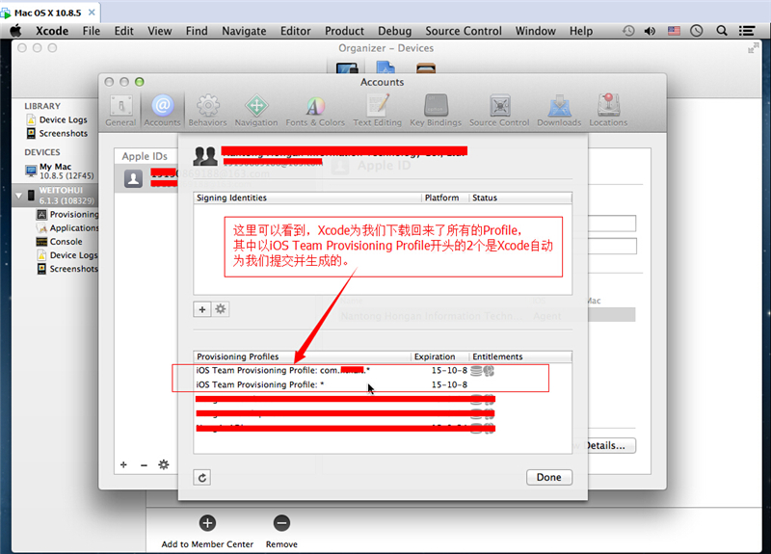Open the Window menu
The width and height of the screenshot is (771, 554).
536,31
